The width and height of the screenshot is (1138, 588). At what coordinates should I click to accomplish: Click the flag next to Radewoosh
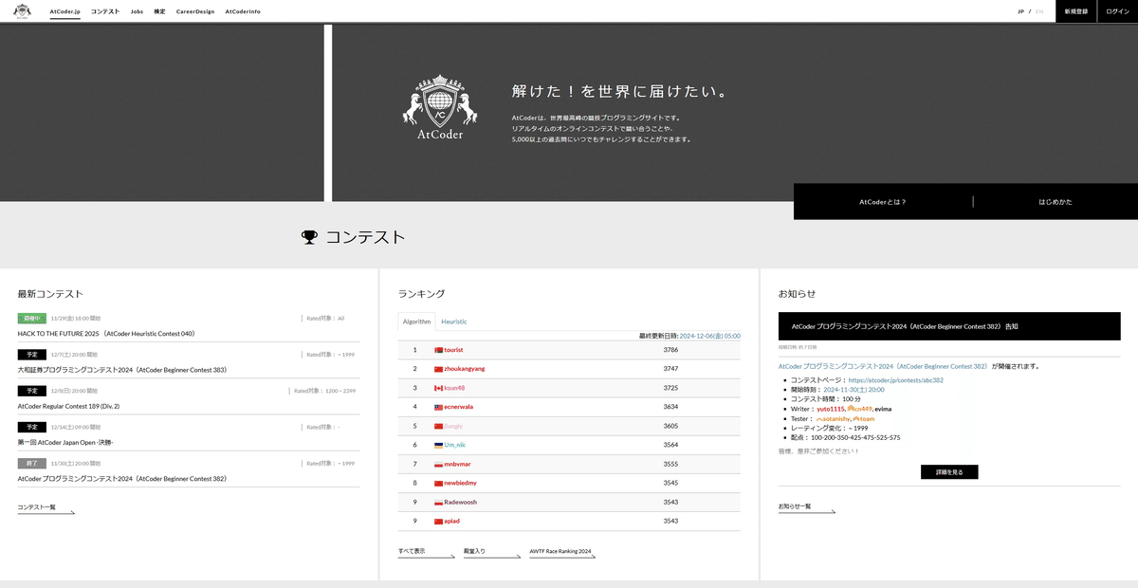point(438,502)
